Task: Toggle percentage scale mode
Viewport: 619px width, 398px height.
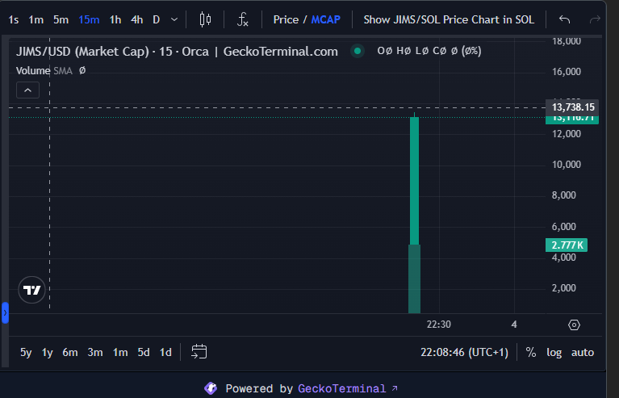Action: click(531, 352)
